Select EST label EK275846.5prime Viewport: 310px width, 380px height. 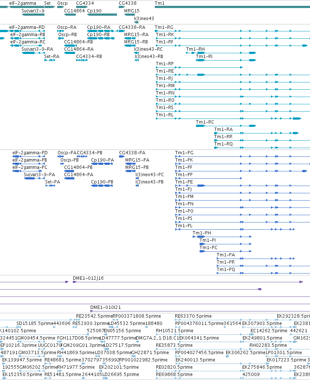(x=262, y=367)
